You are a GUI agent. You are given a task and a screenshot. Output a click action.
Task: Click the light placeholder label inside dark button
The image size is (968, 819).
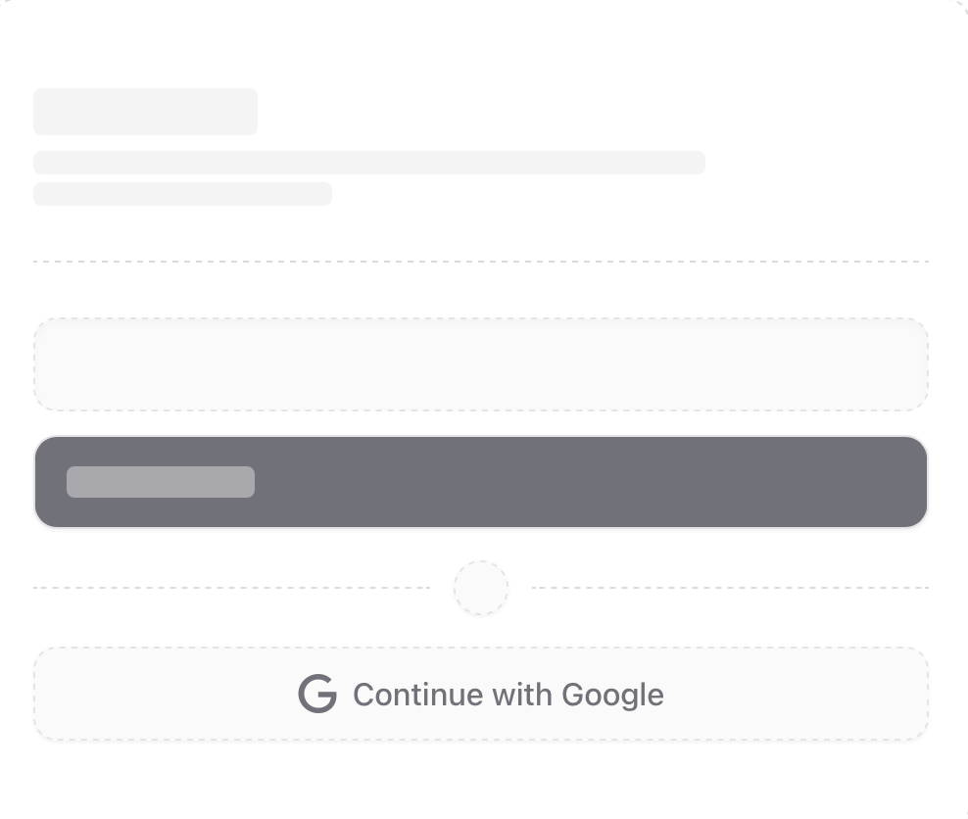[161, 482]
